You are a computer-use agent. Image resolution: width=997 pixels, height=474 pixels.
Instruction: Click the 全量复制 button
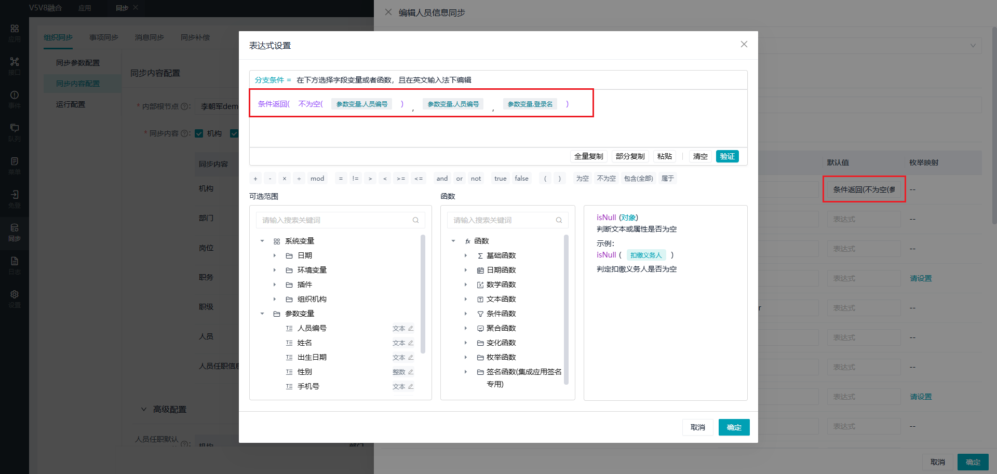coord(589,156)
